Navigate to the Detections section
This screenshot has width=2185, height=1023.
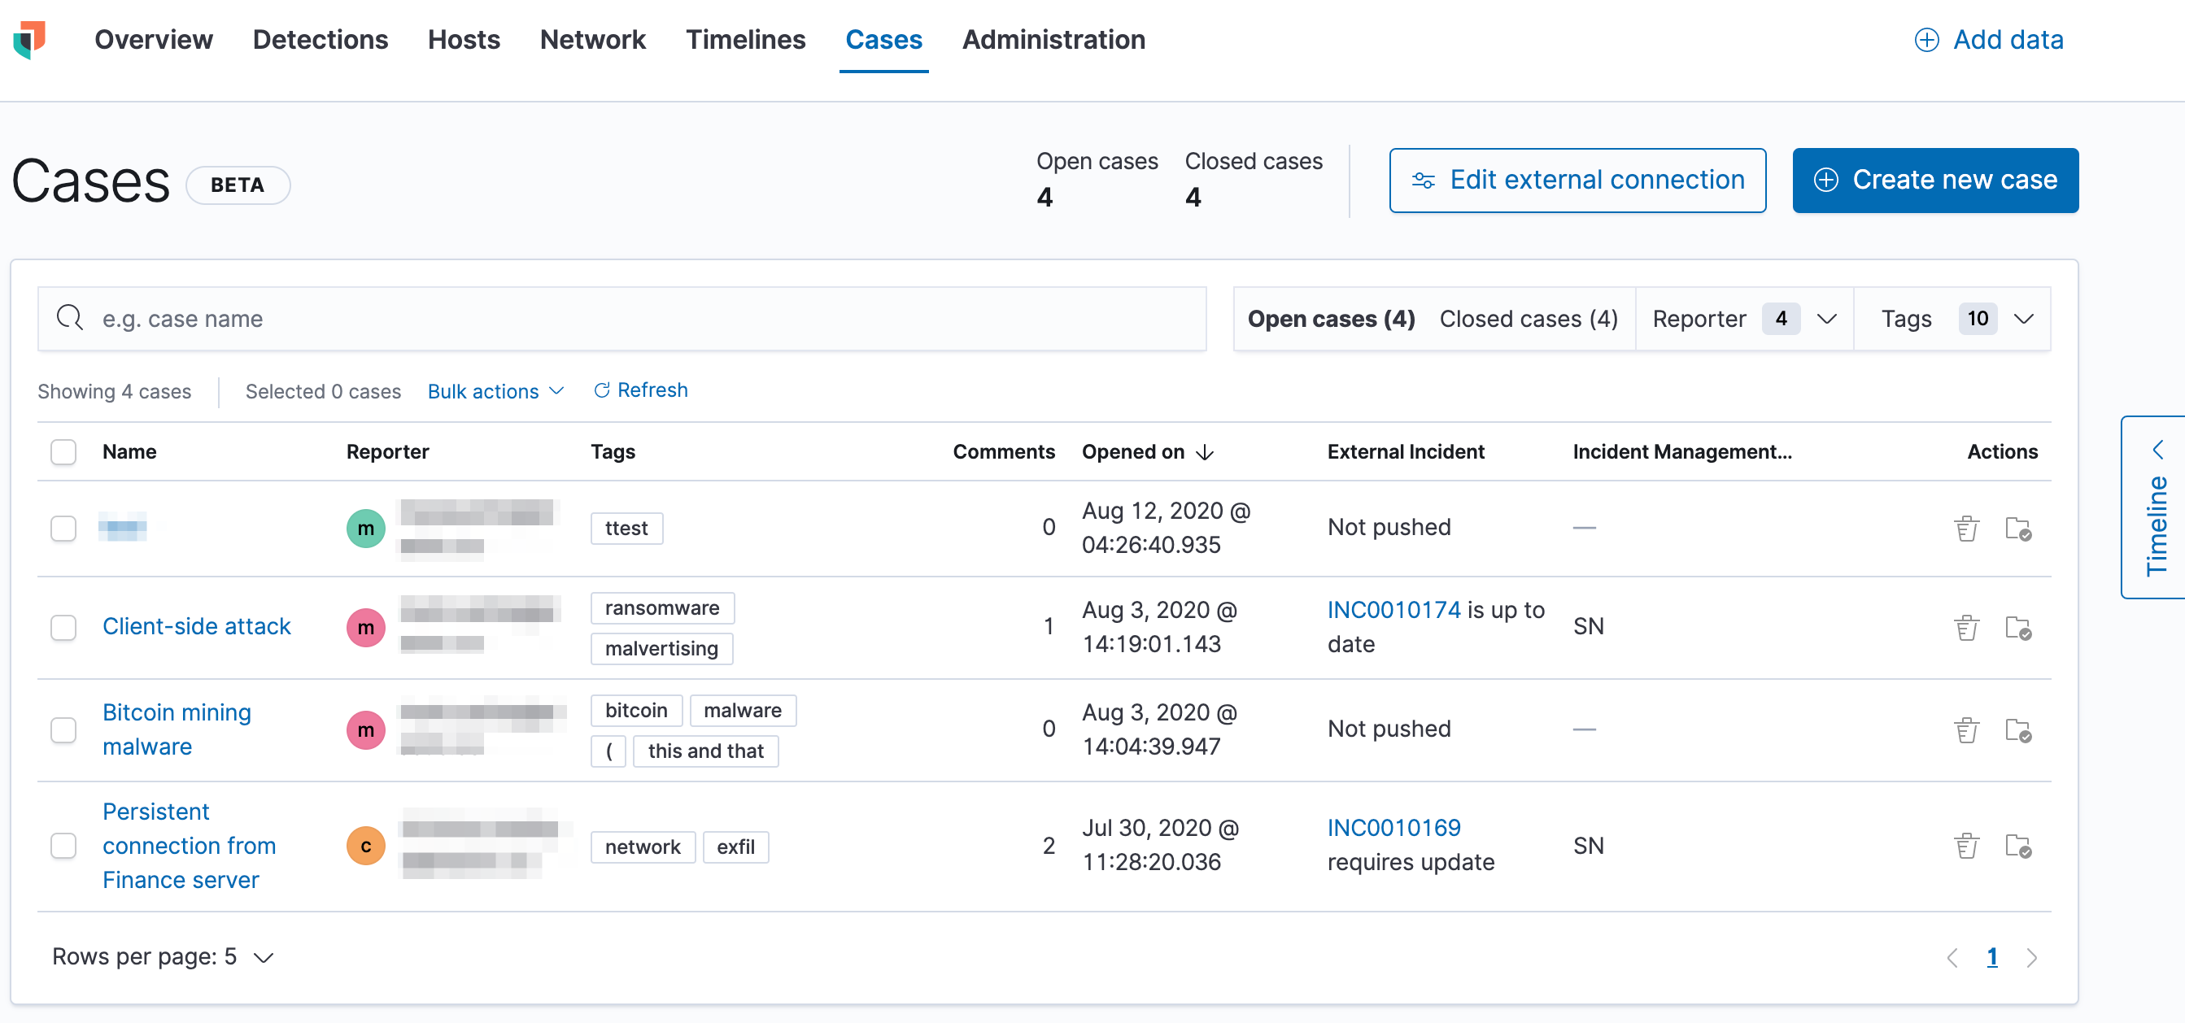tap(321, 40)
